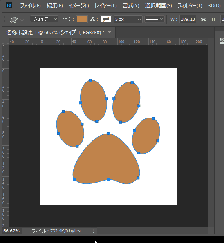Click the 3D cube panel icon at right
The height and width of the screenshot is (243, 224).
tap(222, 40)
